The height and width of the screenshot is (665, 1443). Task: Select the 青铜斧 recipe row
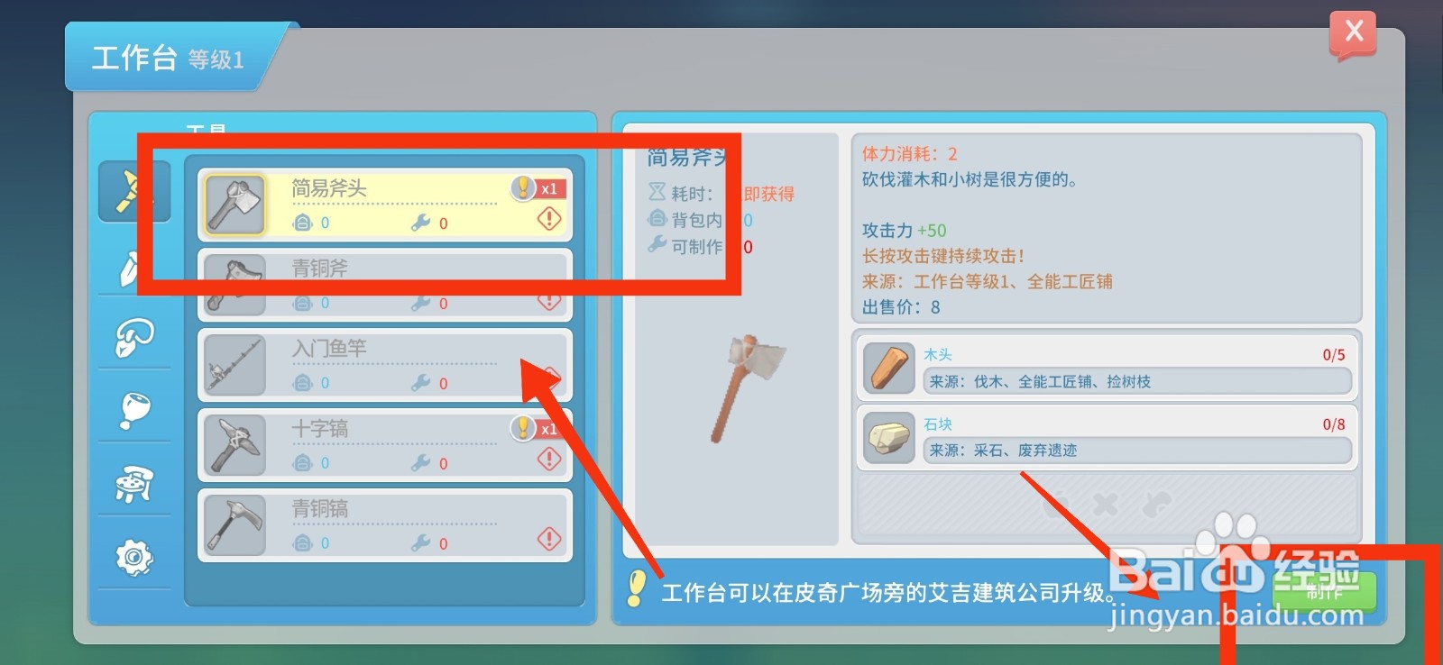pyautogui.click(x=385, y=285)
